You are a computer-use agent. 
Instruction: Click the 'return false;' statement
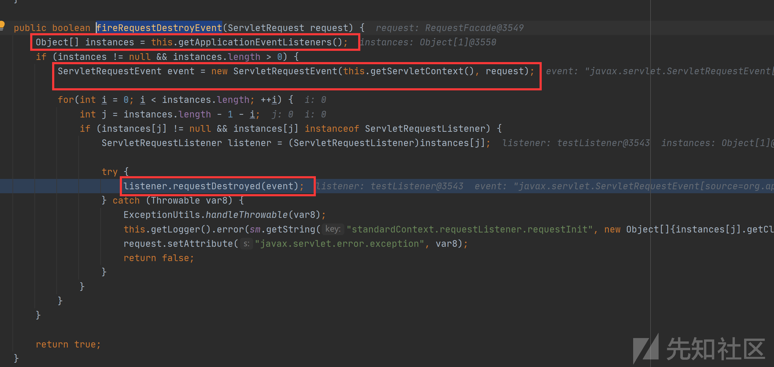[159, 258]
